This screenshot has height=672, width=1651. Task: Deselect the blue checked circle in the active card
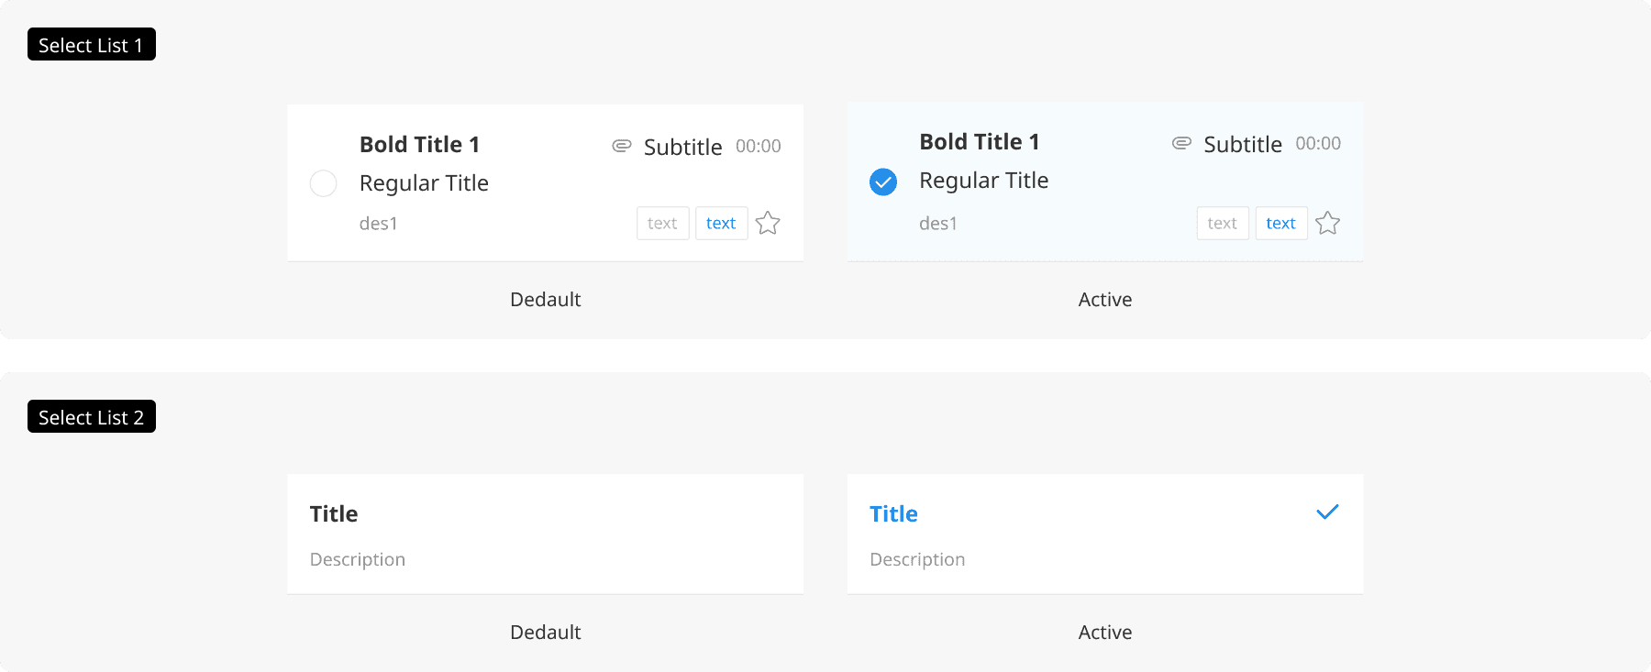[x=882, y=182]
